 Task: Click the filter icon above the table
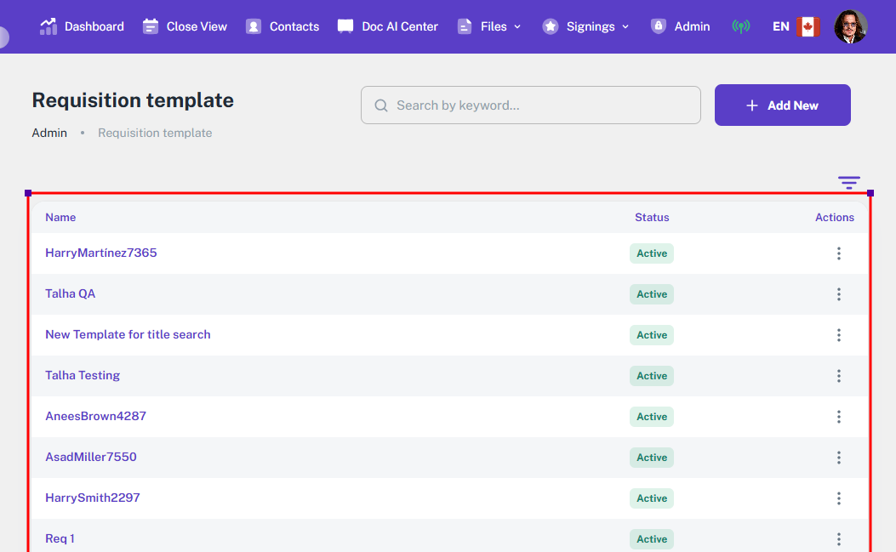(848, 183)
